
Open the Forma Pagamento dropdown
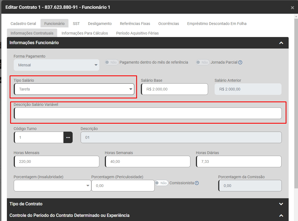pos(56,65)
